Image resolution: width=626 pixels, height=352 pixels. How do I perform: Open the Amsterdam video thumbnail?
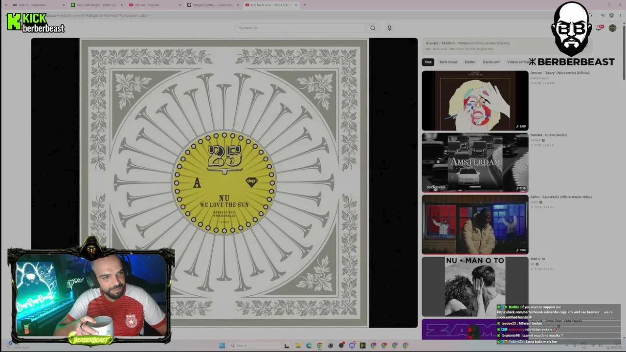[x=475, y=162]
